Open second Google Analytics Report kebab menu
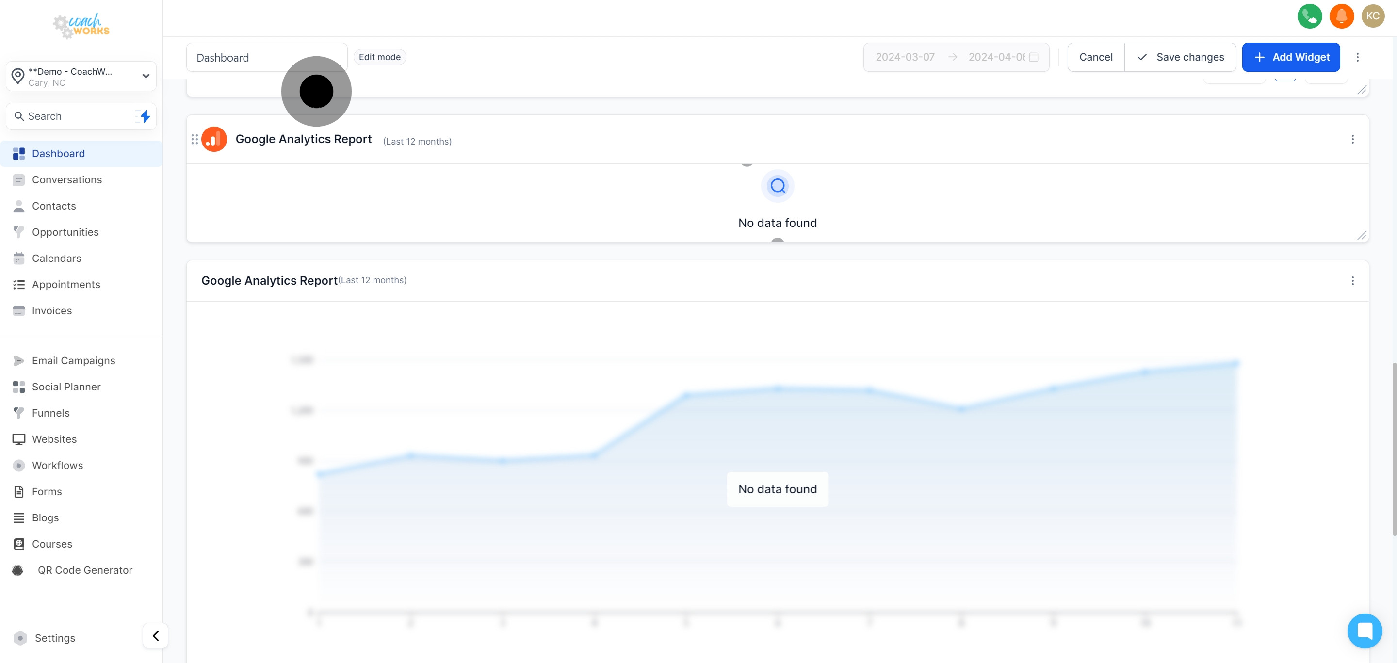Image resolution: width=1397 pixels, height=663 pixels. (1352, 280)
